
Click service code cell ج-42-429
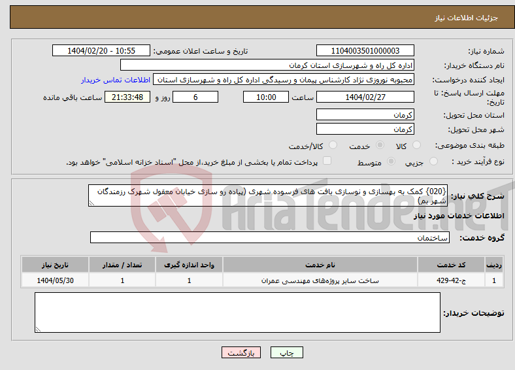click(452, 280)
